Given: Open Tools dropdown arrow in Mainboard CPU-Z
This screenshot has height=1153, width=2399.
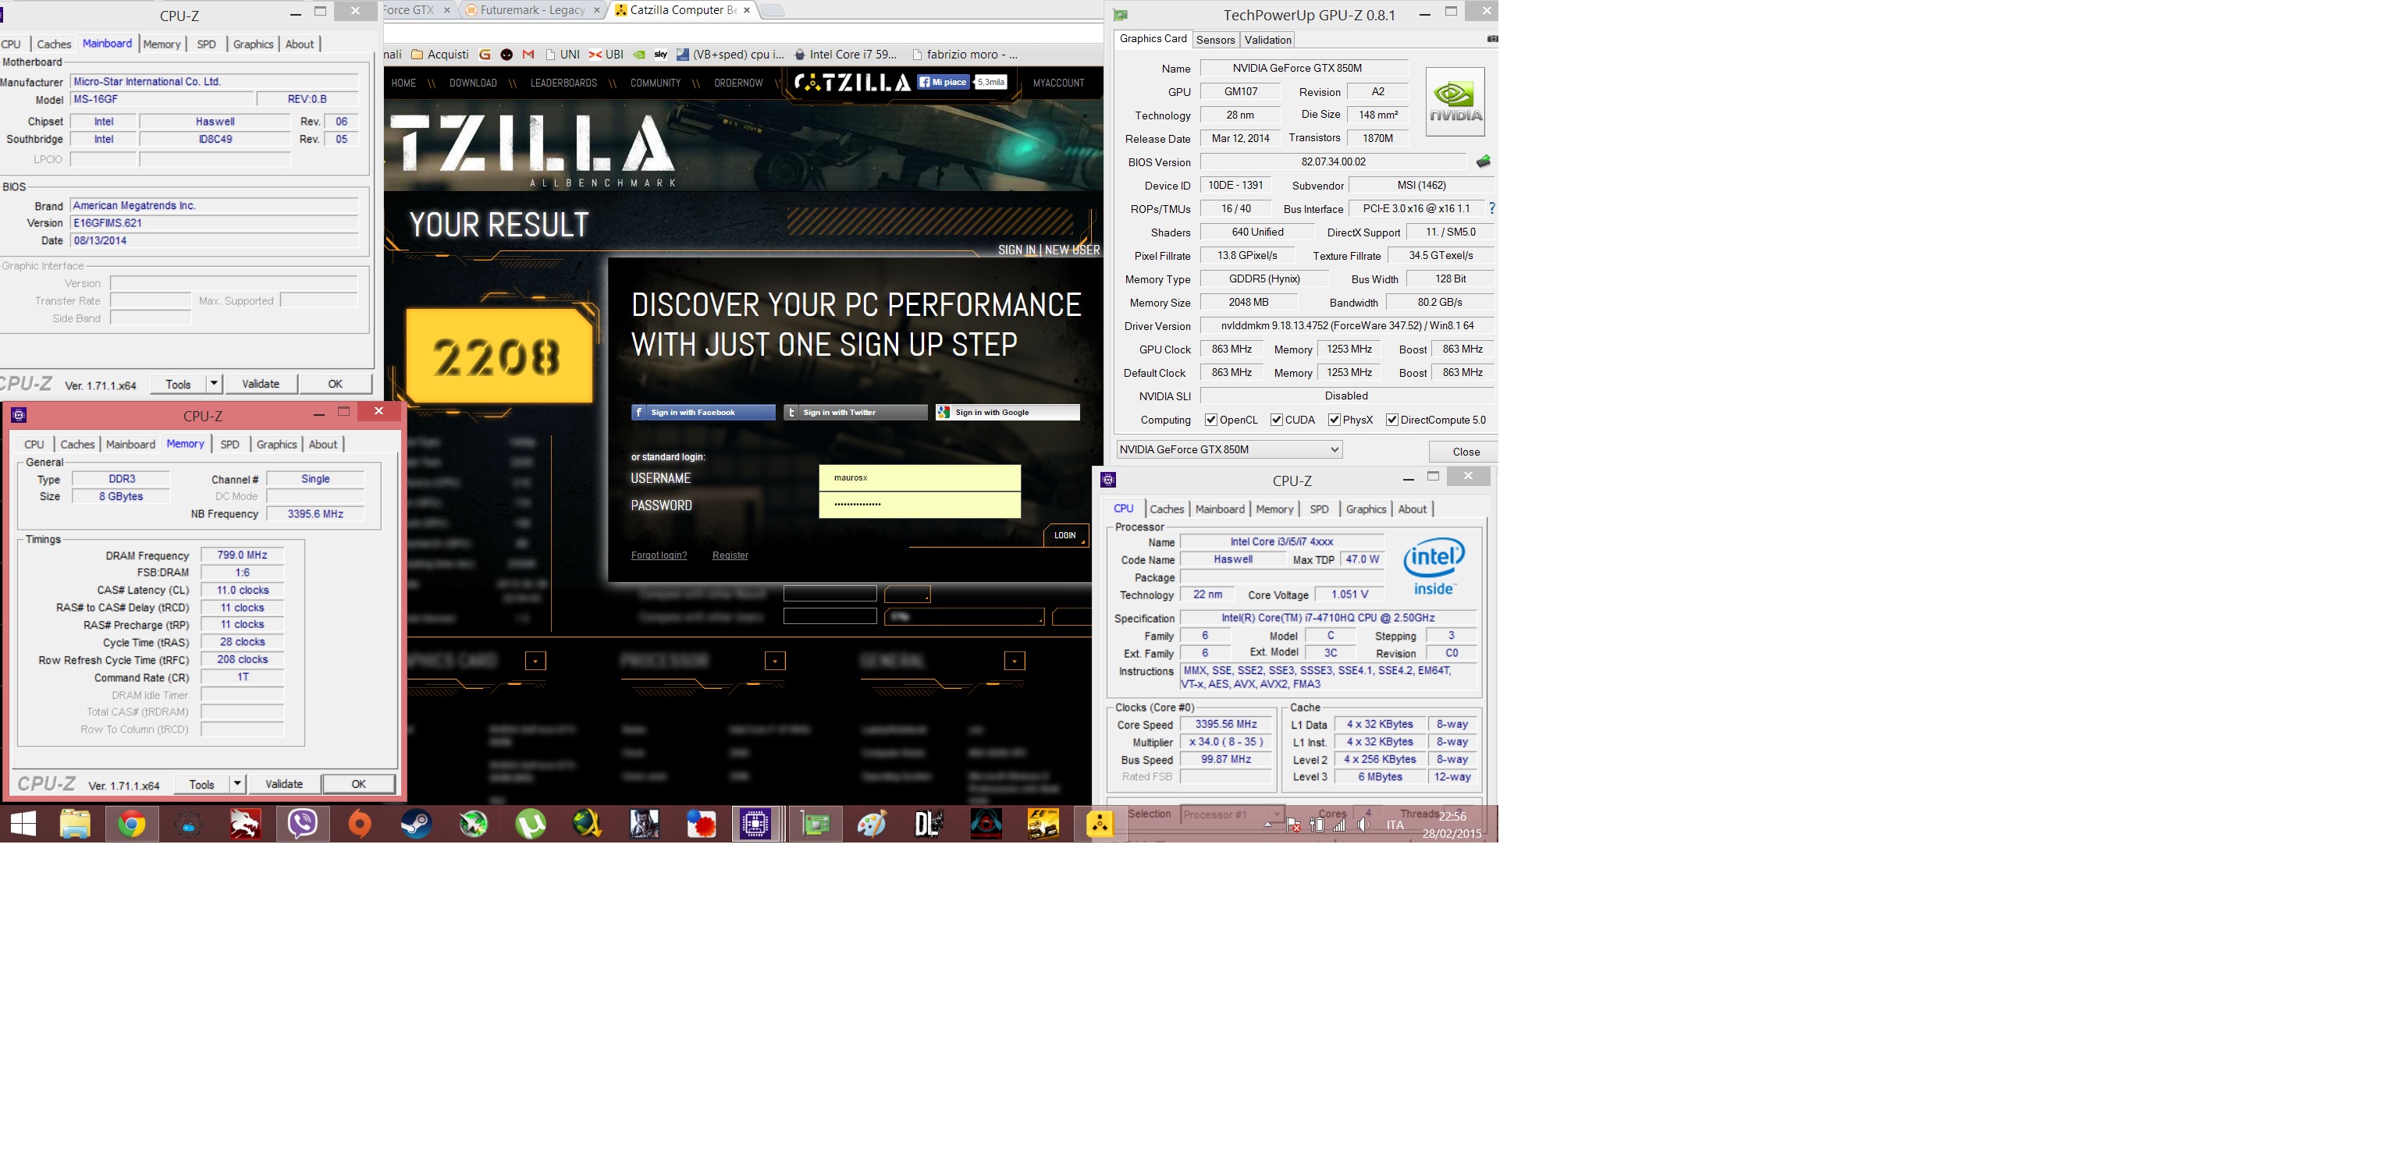Looking at the screenshot, I should click(213, 383).
